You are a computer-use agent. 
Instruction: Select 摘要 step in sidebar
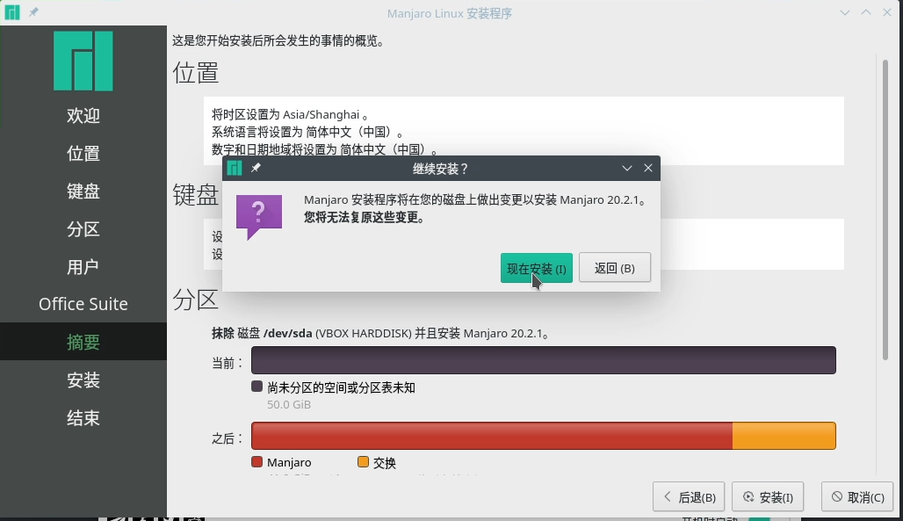83,342
